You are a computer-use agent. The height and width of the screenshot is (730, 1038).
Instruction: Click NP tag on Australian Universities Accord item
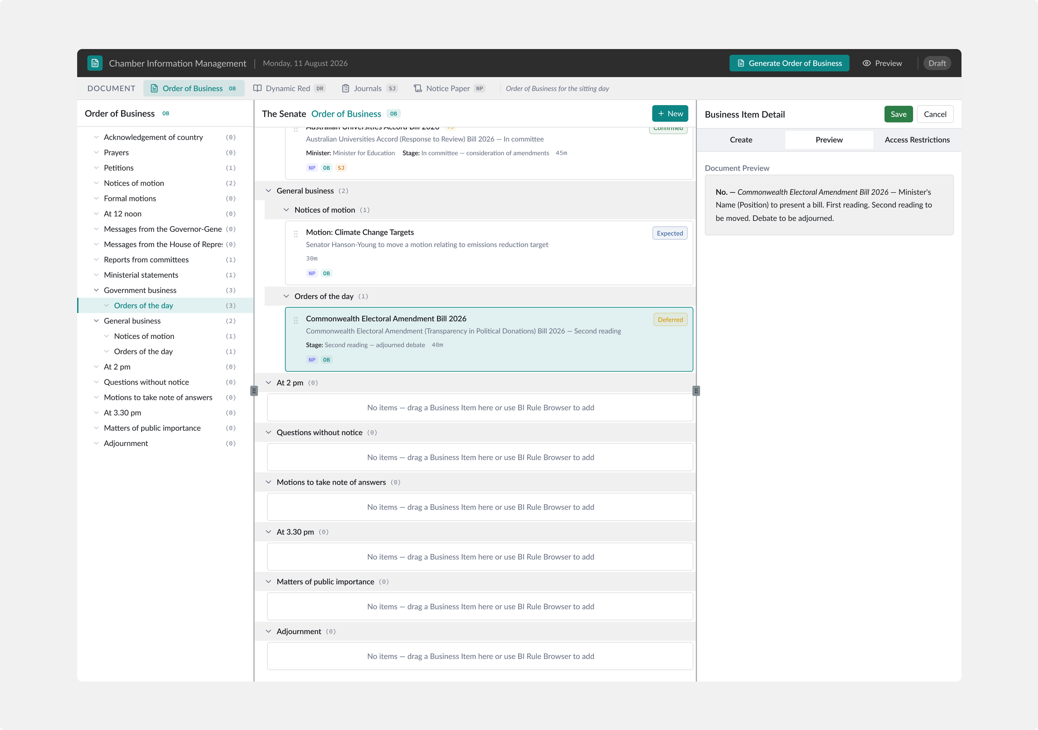tap(312, 168)
